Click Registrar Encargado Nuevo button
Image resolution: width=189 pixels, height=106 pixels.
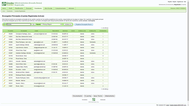point(84,24)
